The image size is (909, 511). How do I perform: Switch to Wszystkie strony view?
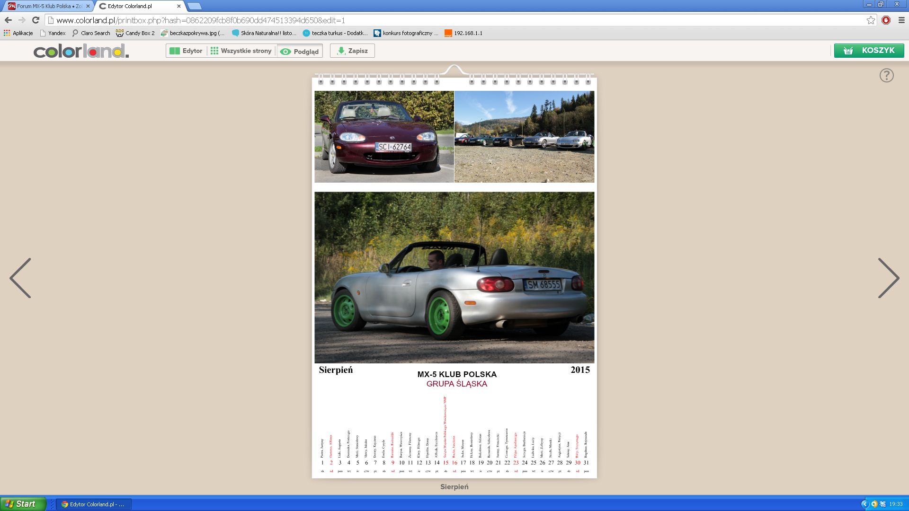click(241, 51)
